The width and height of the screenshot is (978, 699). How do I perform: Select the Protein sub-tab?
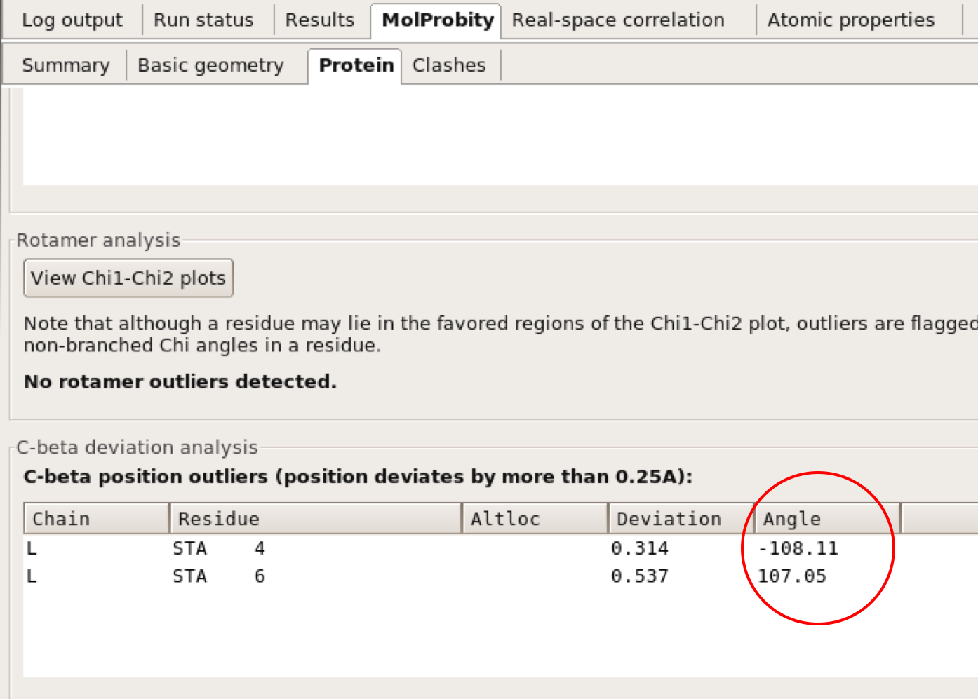[x=356, y=65]
